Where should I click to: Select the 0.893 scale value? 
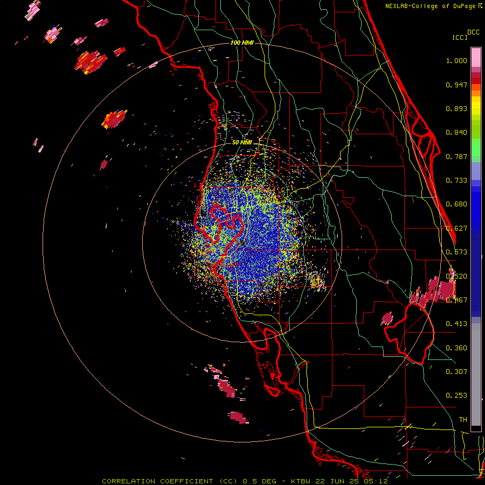[456, 108]
